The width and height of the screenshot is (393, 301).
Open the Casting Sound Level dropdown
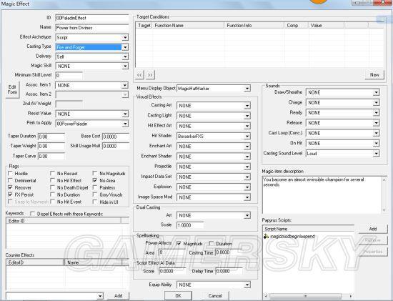click(x=376, y=153)
